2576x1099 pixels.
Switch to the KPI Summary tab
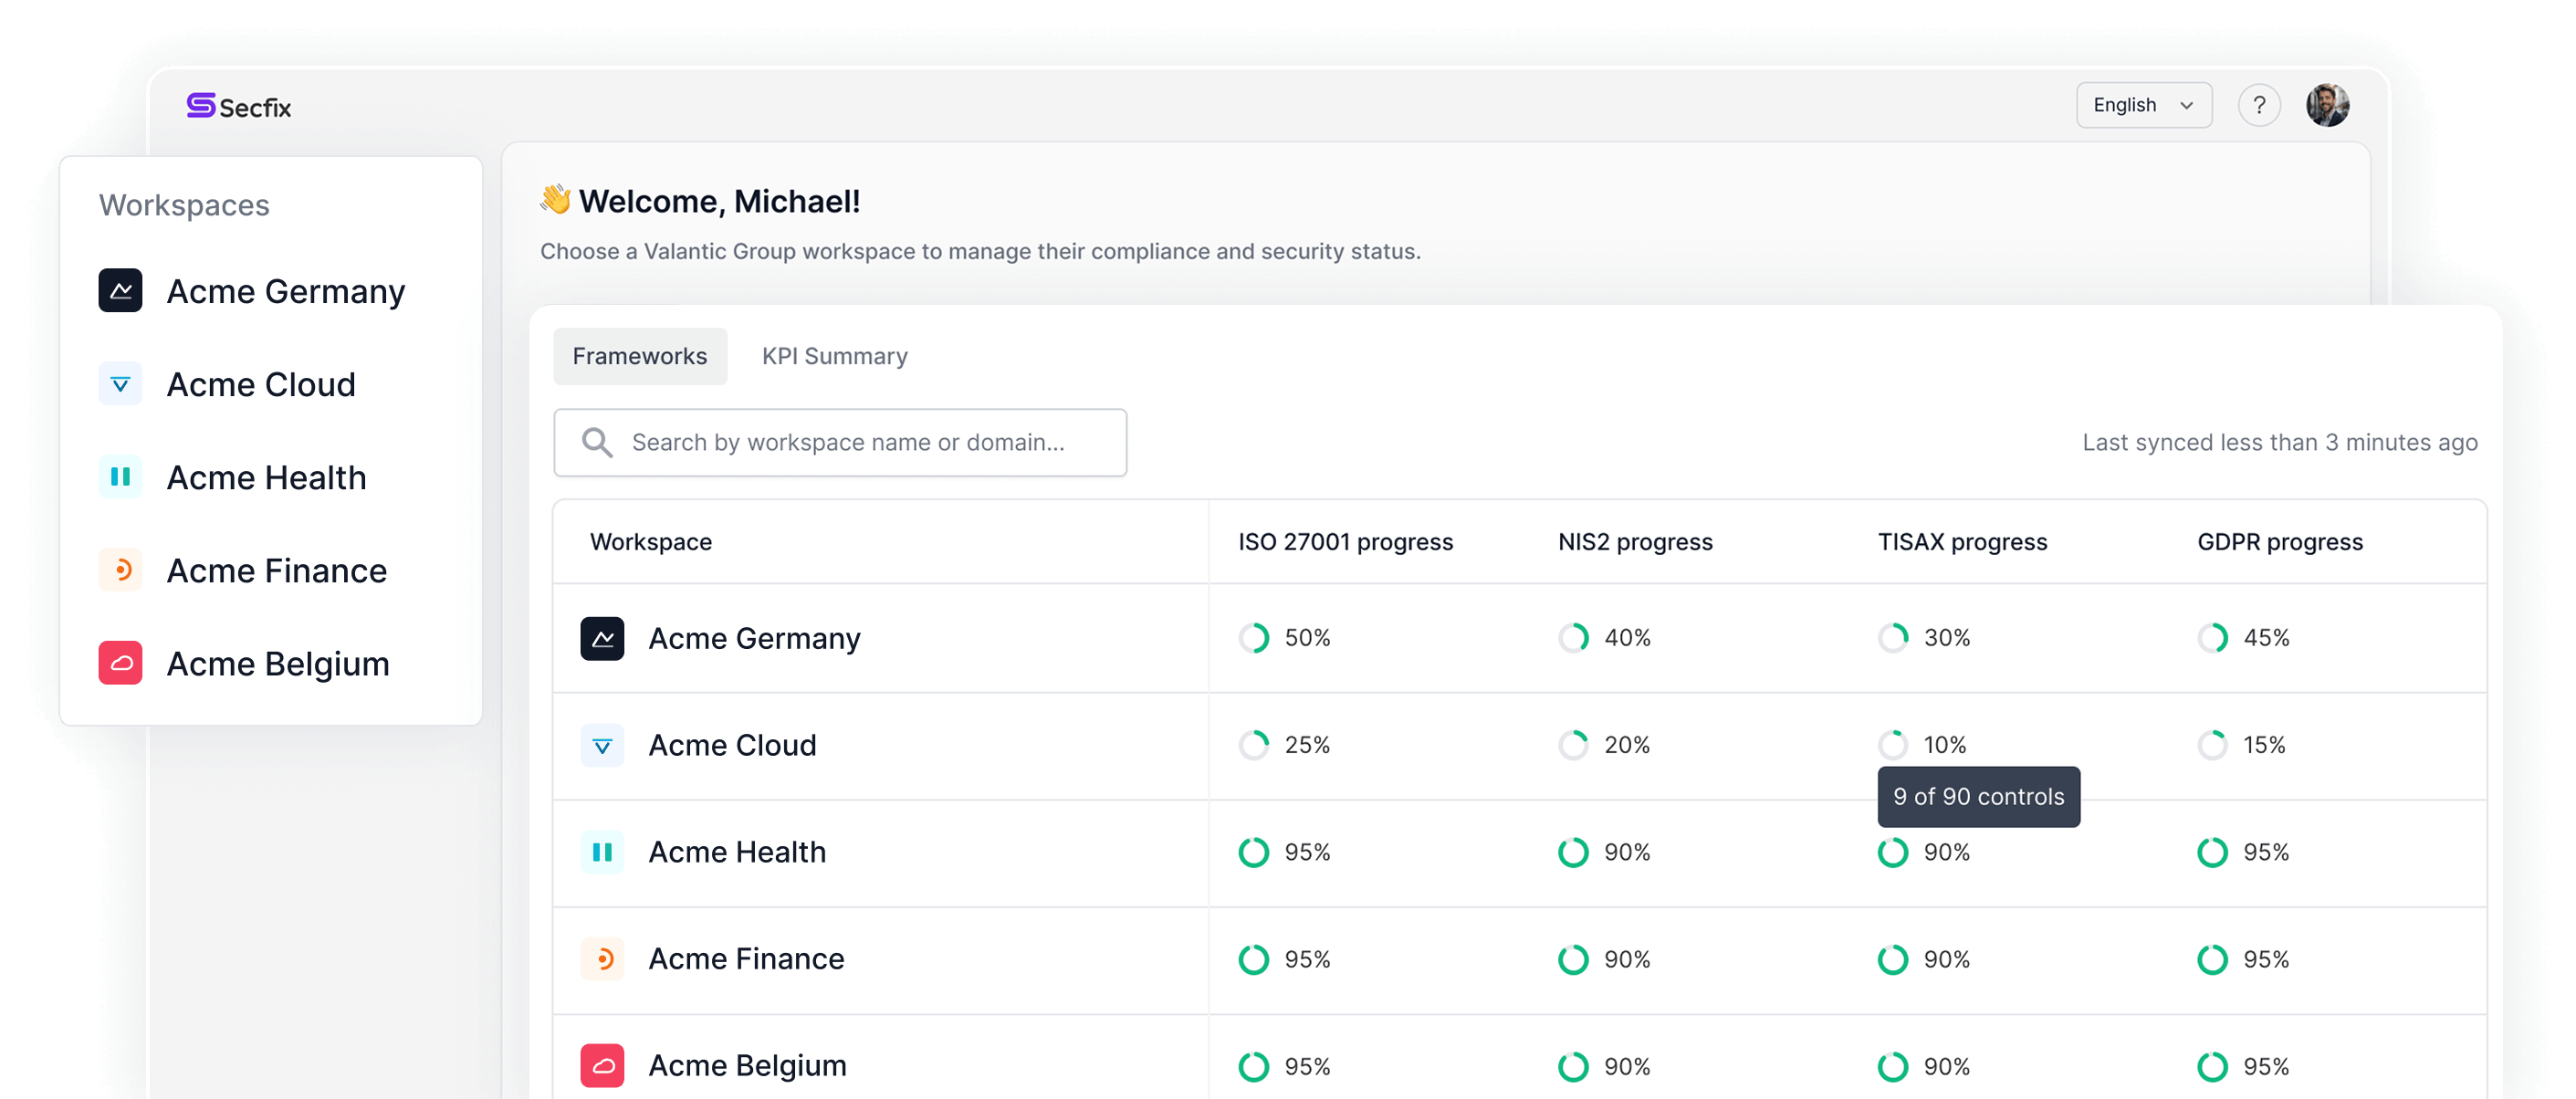point(835,356)
